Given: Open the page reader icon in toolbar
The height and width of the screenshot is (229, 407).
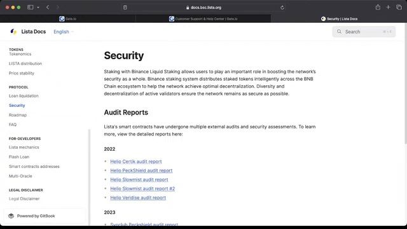Looking at the screenshot, I should [125, 8].
